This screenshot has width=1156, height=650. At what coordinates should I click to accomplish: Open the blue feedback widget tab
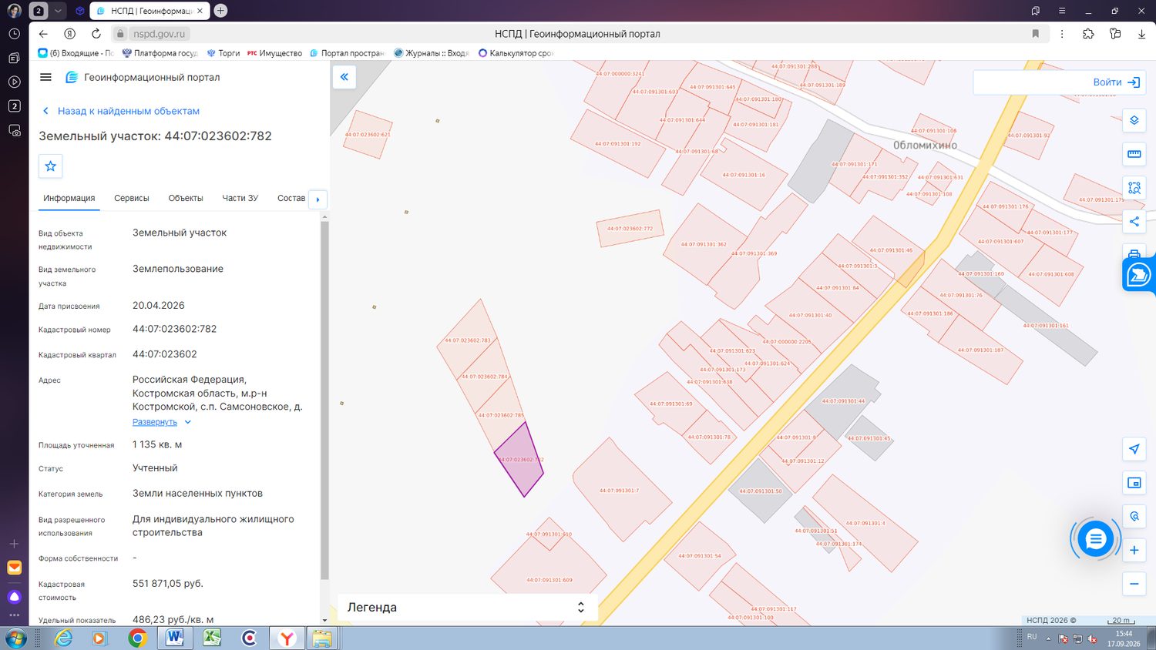(1139, 274)
